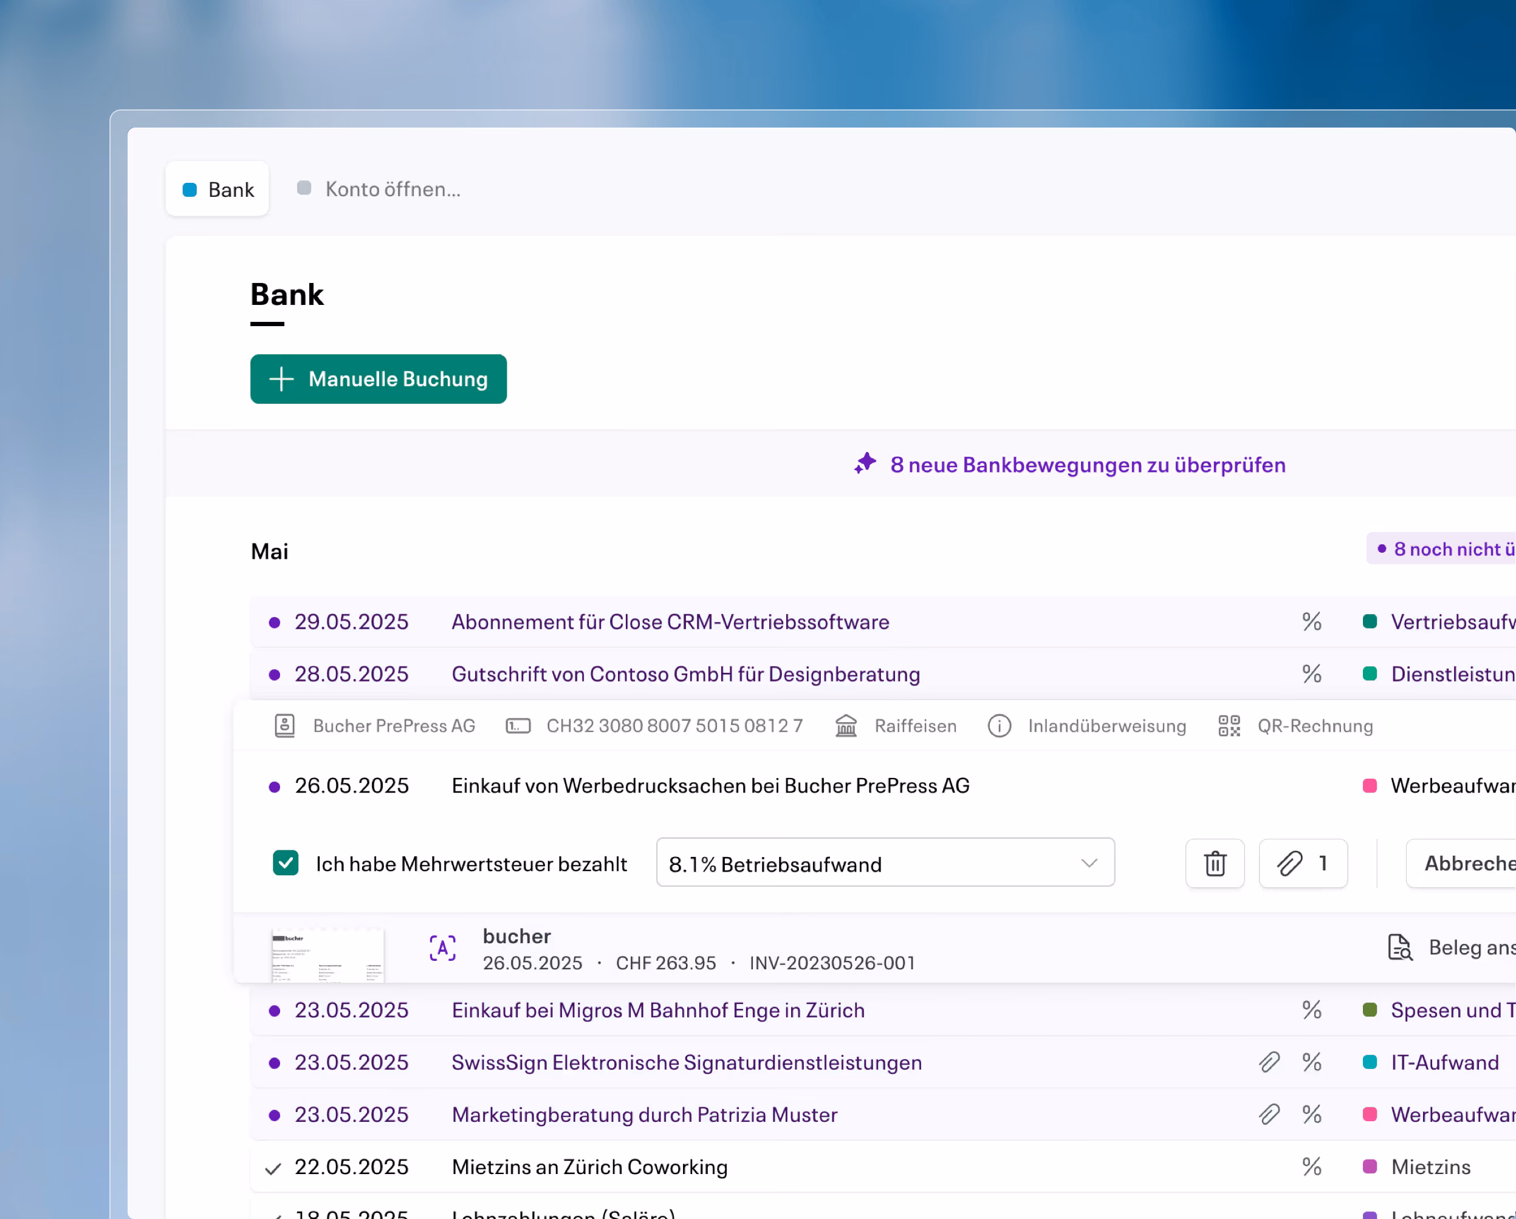Click the Konto öffnen... tab
Image resolution: width=1516 pixels, height=1219 pixels.
379,188
